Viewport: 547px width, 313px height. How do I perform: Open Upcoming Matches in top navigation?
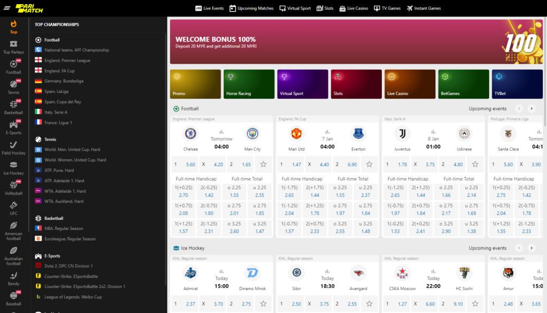(251, 9)
